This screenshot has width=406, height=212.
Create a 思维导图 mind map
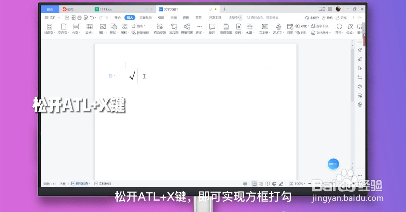[187, 29]
